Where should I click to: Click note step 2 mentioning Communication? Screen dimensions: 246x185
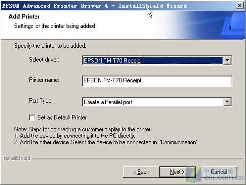point(107,142)
